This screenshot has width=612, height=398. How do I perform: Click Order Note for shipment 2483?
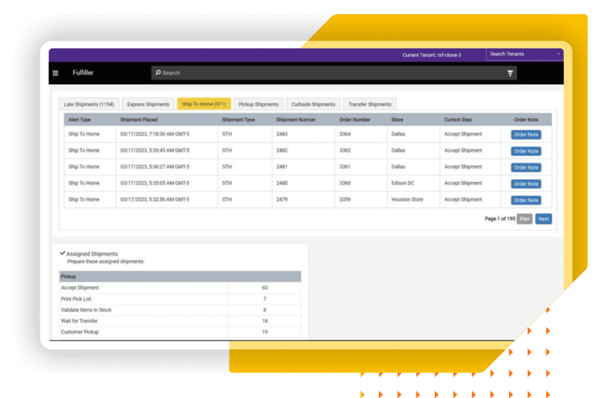click(x=526, y=134)
